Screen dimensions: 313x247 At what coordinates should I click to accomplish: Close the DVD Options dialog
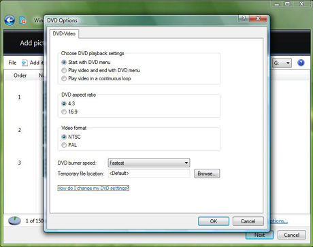[258, 18]
